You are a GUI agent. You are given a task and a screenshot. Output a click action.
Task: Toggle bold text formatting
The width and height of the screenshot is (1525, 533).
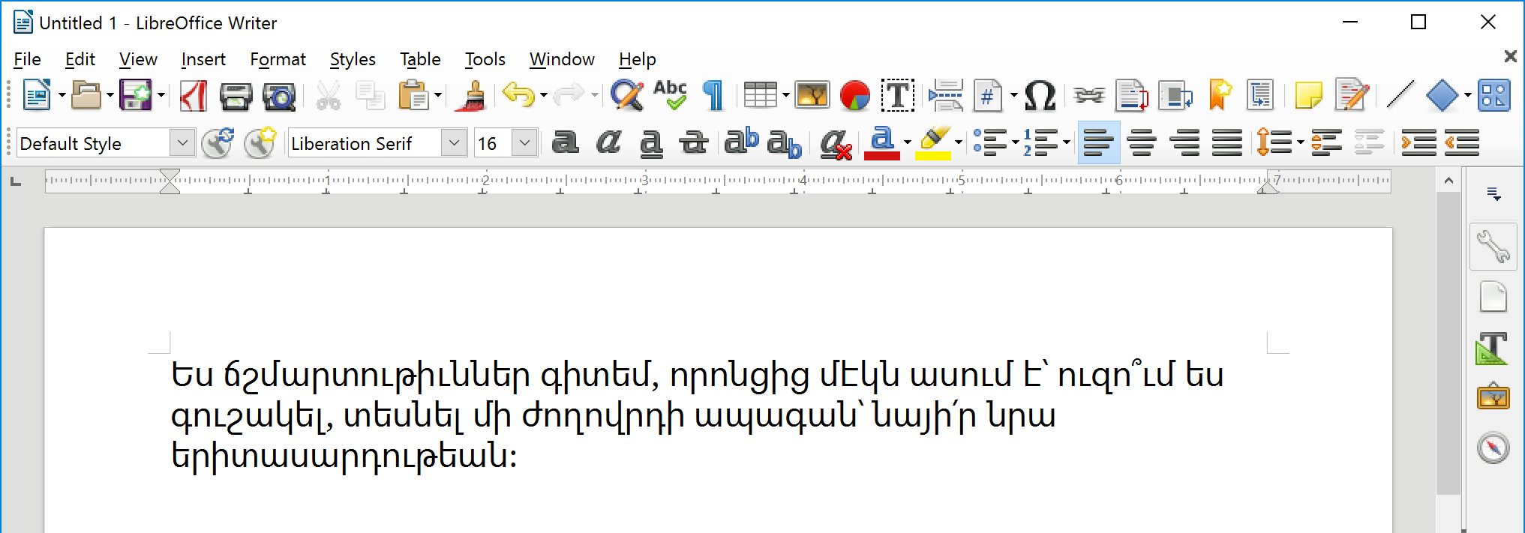[x=565, y=142]
